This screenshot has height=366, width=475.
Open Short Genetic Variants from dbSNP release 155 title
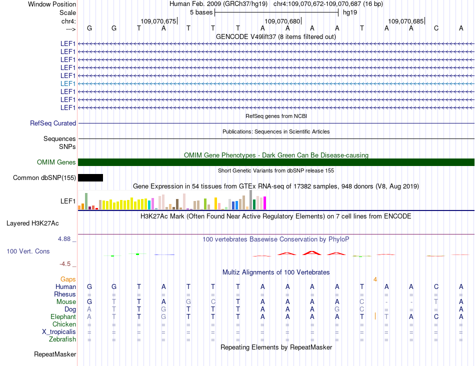pos(276,170)
